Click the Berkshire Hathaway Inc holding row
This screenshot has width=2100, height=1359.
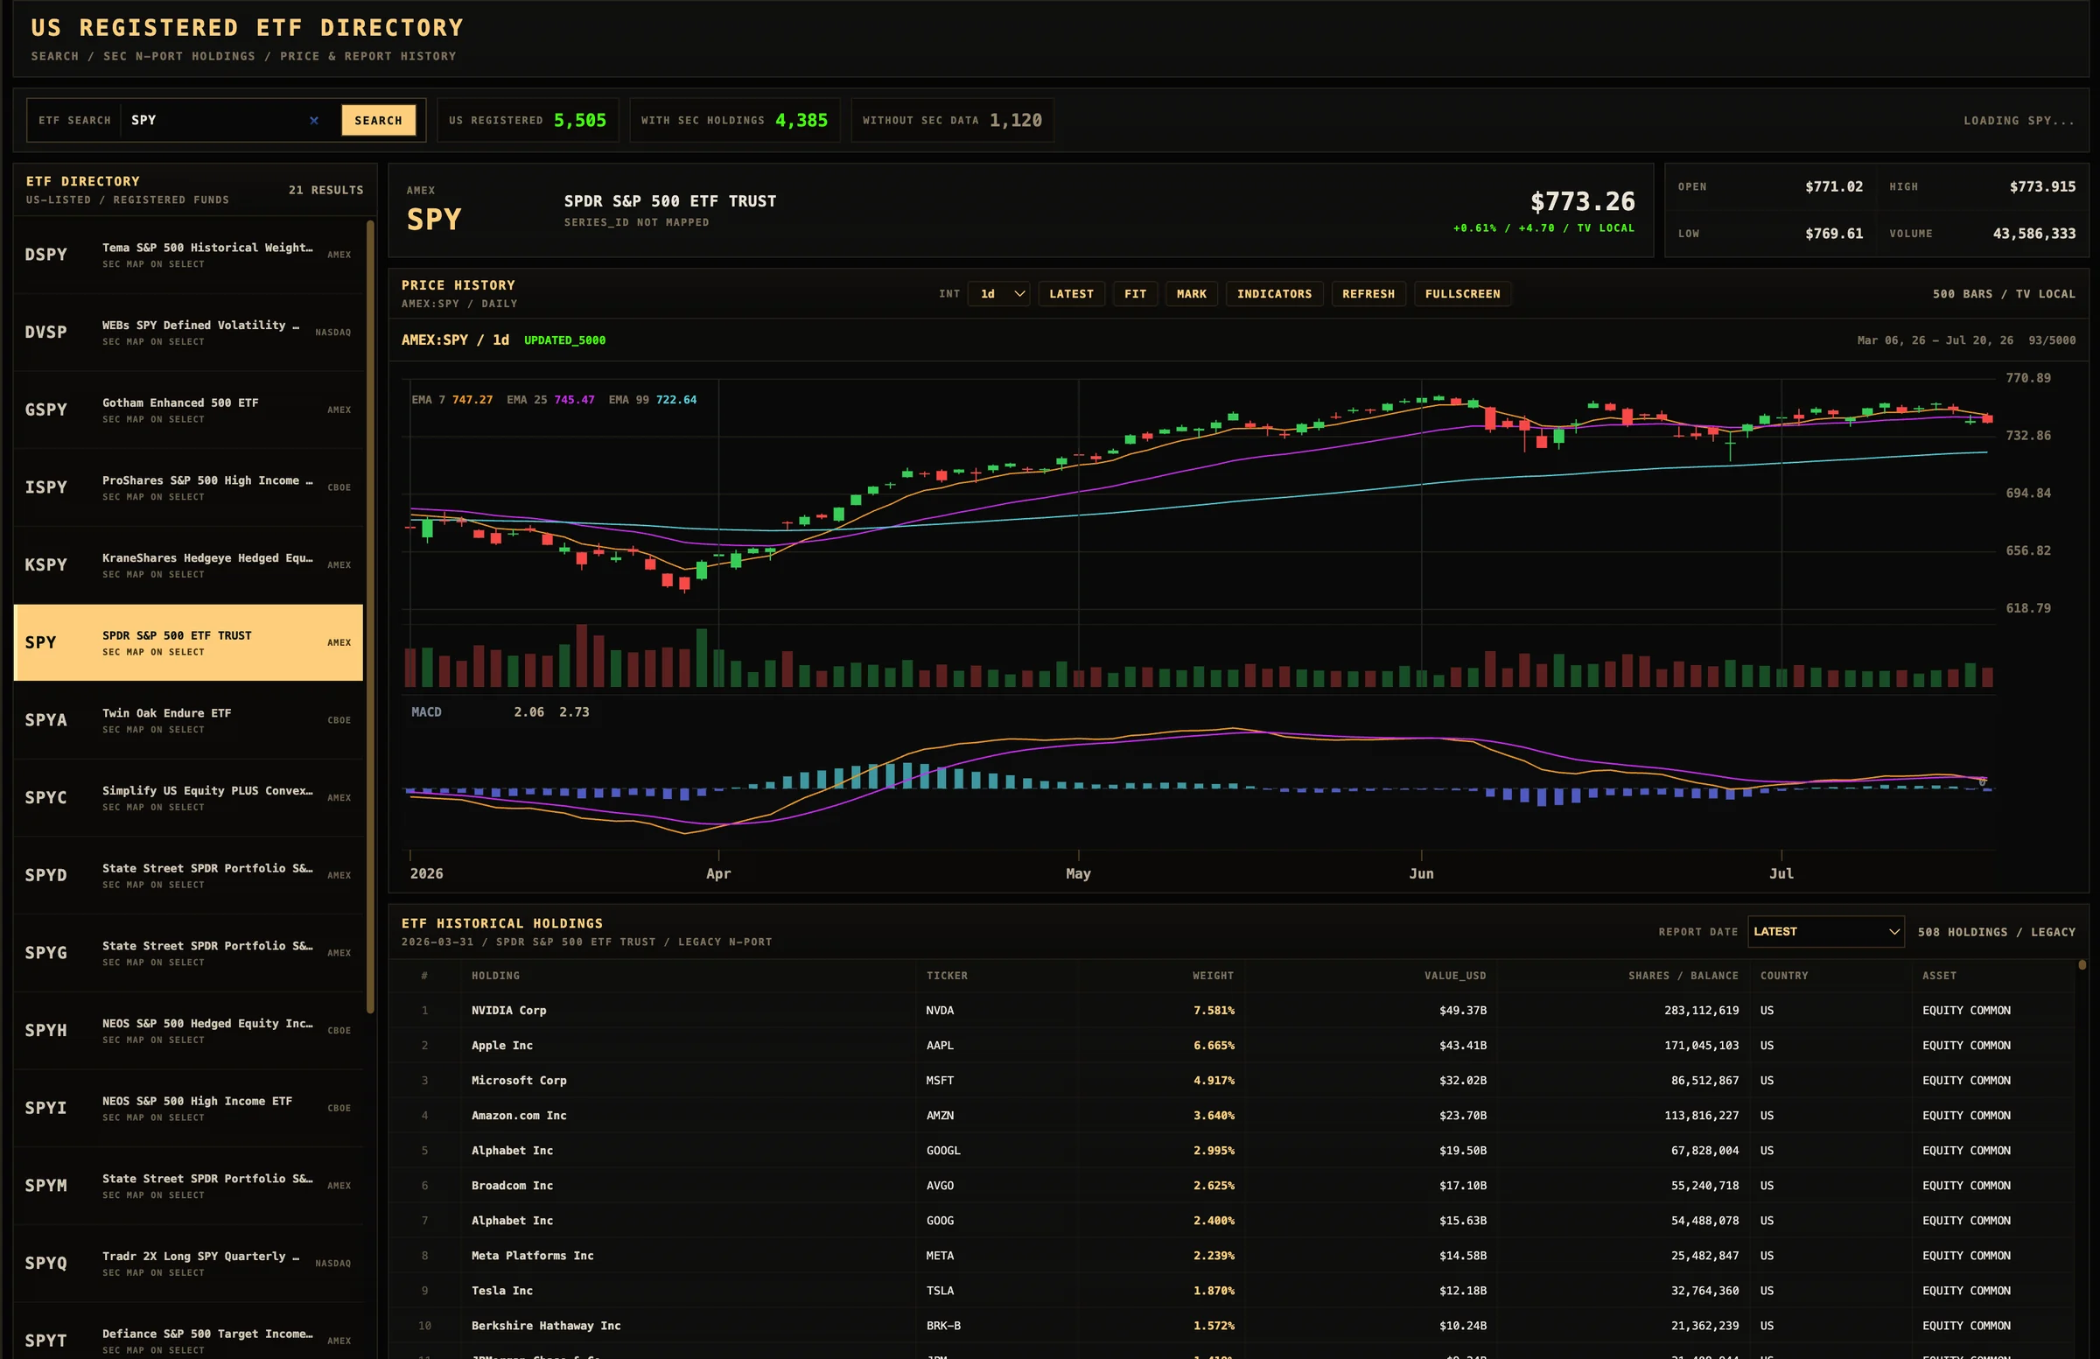click(1232, 1327)
